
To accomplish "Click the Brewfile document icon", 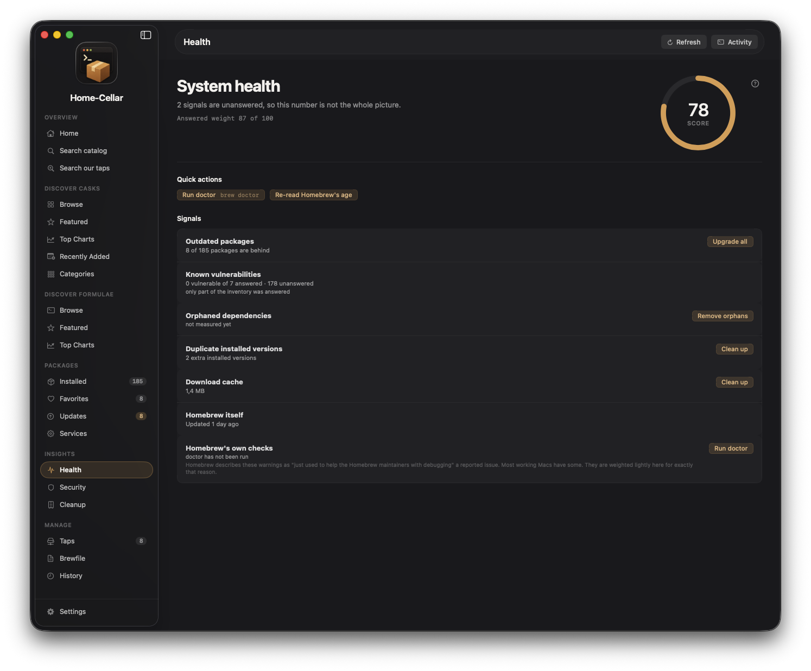I will click(x=50, y=559).
